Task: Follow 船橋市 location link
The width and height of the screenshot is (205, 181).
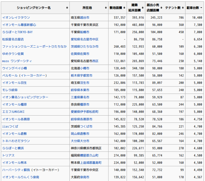Action: pos(85,32)
